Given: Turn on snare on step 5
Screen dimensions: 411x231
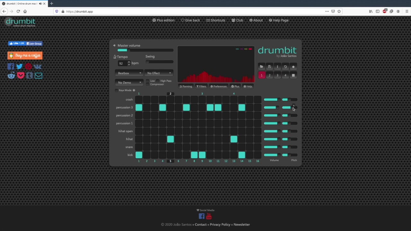Looking at the screenshot, I should click(x=171, y=147).
